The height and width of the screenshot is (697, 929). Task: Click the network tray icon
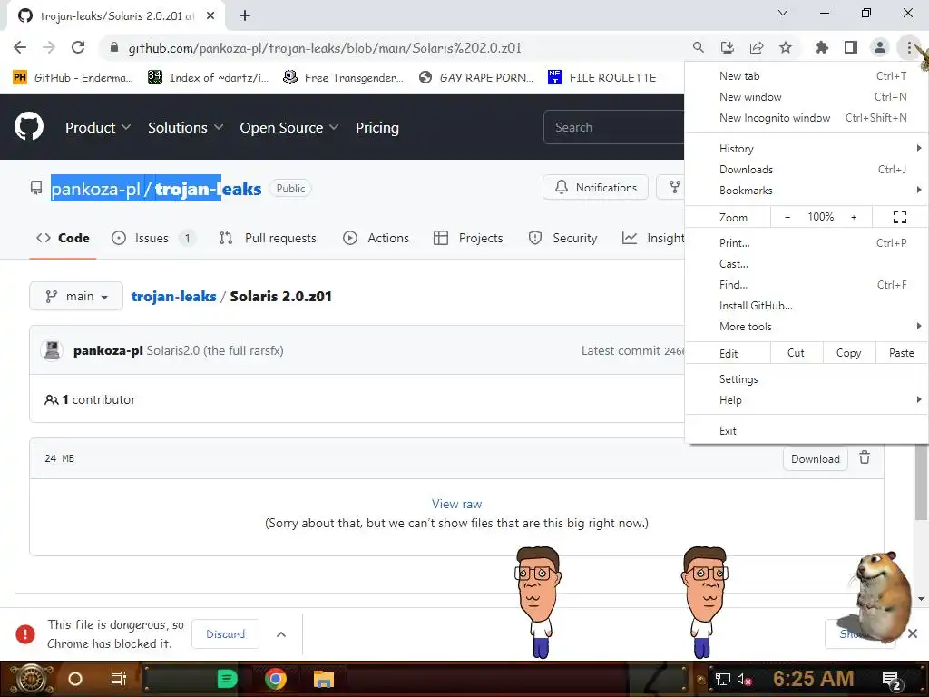723,679
